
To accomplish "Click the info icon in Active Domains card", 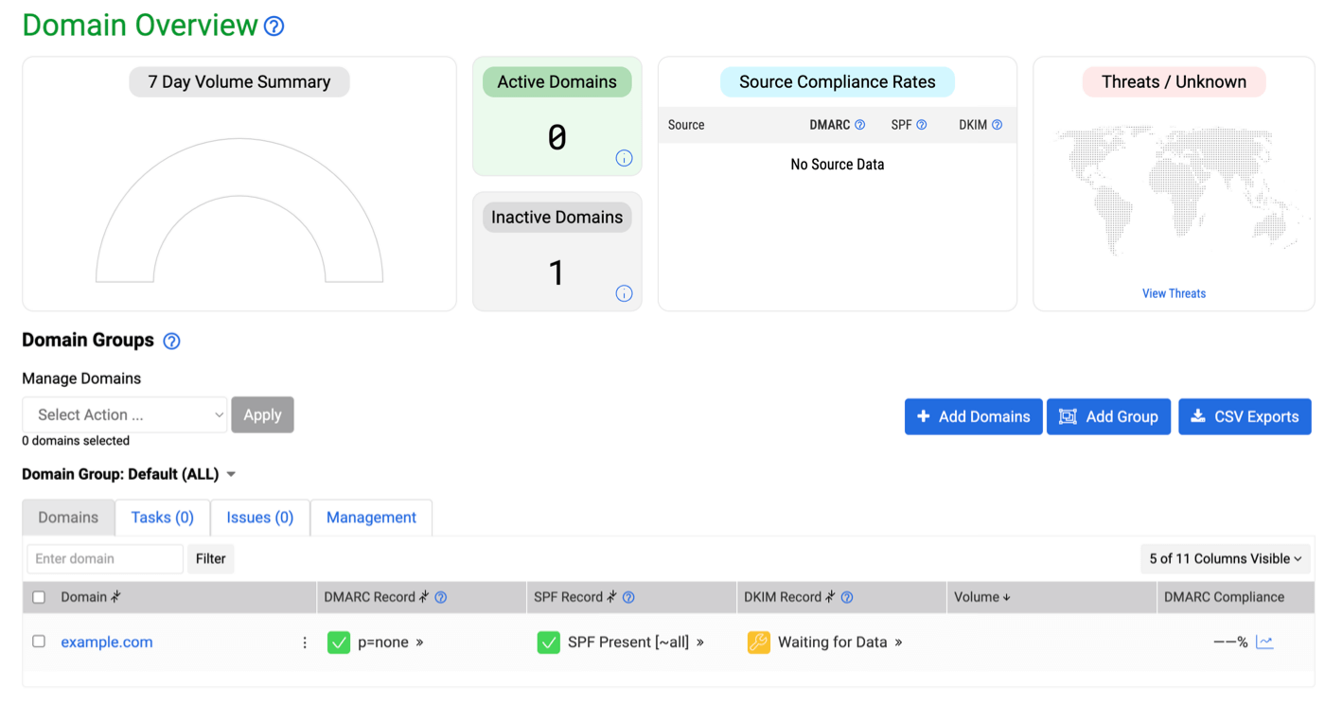I will [624, 158].
